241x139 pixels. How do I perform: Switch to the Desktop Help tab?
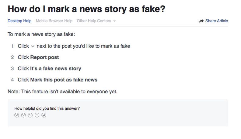pos(19,21)
